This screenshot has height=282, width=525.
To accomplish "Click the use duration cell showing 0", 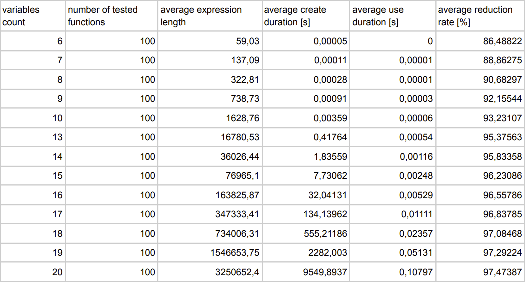I will coord(392,41).
